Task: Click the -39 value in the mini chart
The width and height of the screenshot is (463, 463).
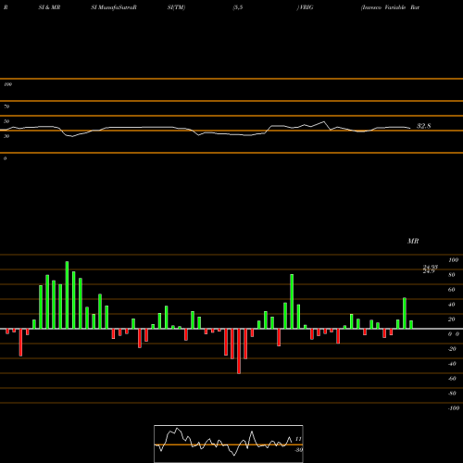Action: point(298,450)
